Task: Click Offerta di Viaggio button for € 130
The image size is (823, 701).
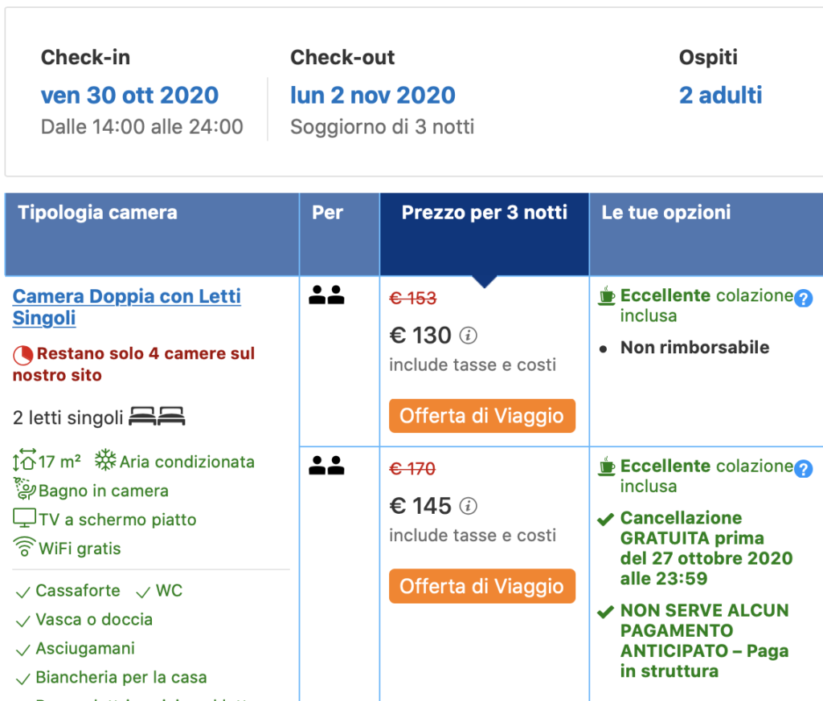Action: point(482,416)
